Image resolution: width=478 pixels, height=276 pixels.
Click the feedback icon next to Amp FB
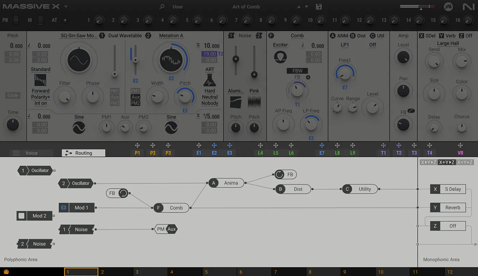pyautogui.click(x=411, y=111)
